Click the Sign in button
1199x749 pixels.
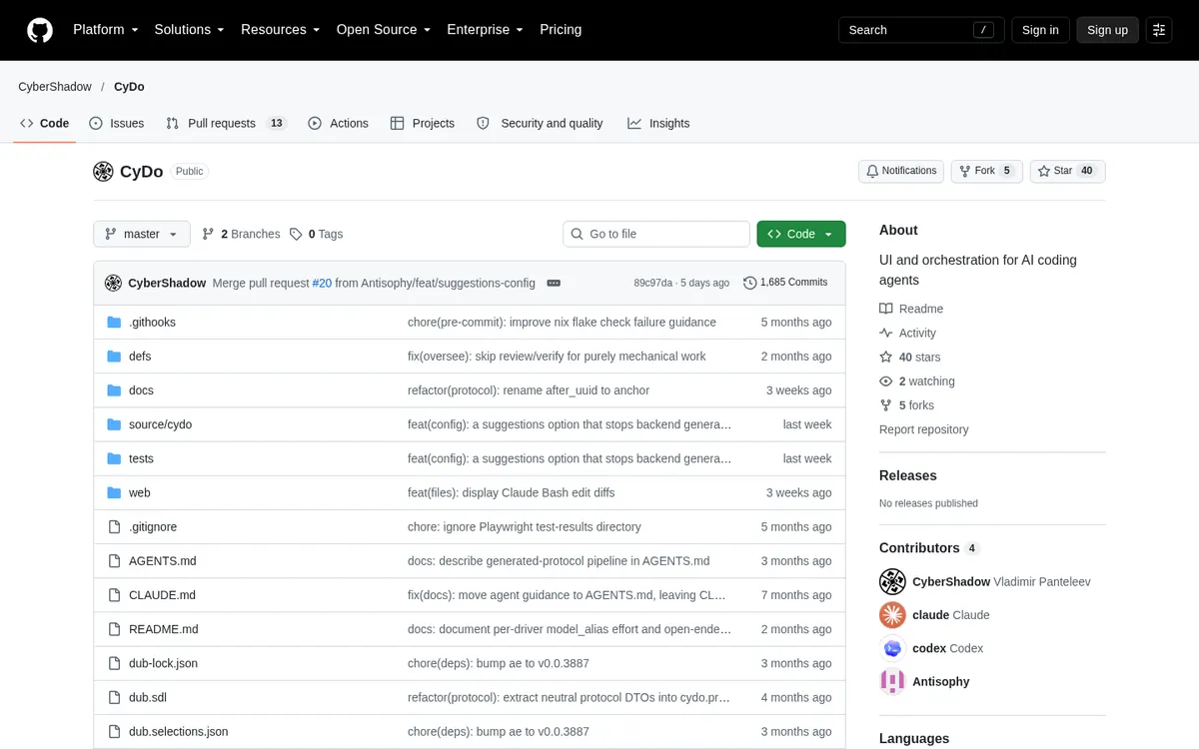click(1040, 30)
